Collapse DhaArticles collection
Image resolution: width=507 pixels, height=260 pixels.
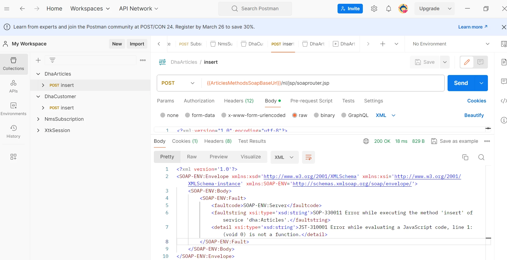[x=38, y=74]
